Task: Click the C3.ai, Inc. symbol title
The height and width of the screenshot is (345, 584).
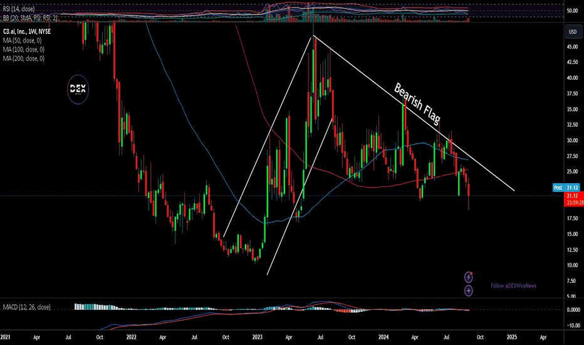Action: click(27, 32)
